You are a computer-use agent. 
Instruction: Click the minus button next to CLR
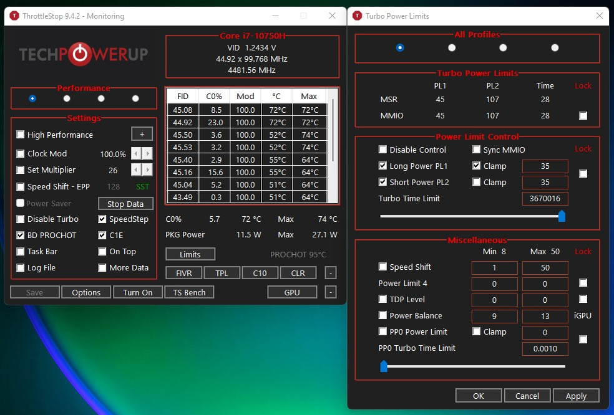point(331,273)
